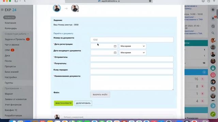Open browser downloads icon
218x122 pixels.
[x=203, y=1]
